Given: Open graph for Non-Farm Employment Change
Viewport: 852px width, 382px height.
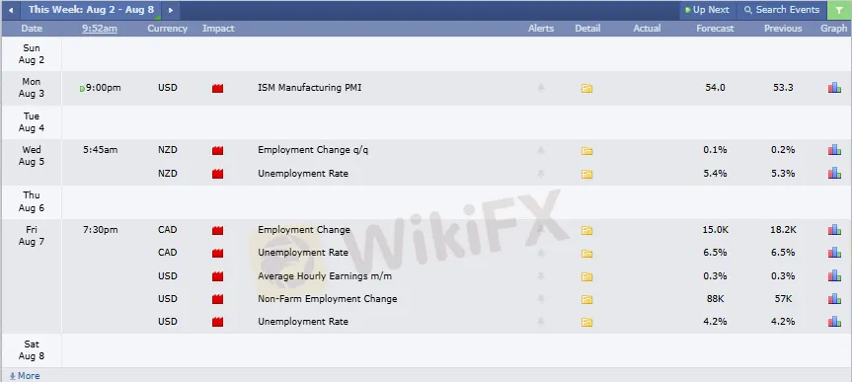Looking at the screenshot, I should pyautogui.click(x=834, y=299).
